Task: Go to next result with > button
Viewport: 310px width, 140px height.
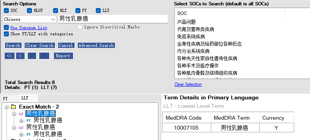Action: (x=32, y=56)
